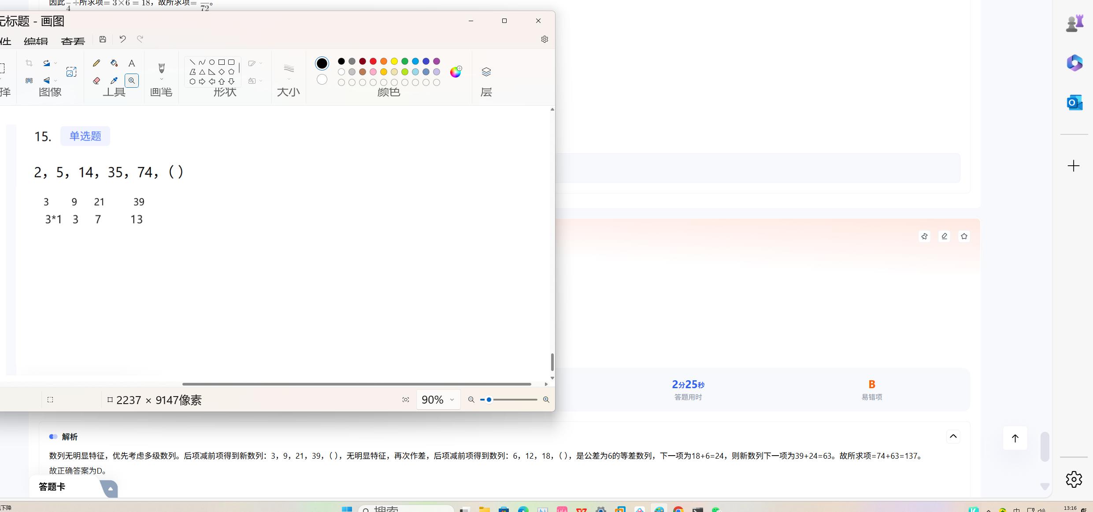Open the 90% zoom level dropdown

coord(452,400)
